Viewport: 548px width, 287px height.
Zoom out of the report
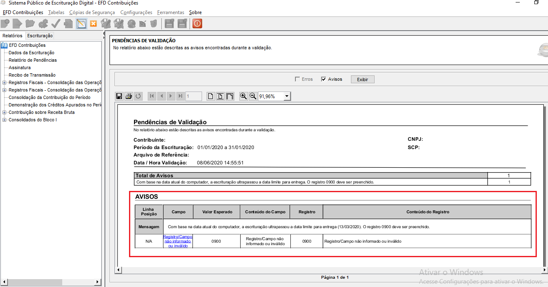(x=253, y=96)
